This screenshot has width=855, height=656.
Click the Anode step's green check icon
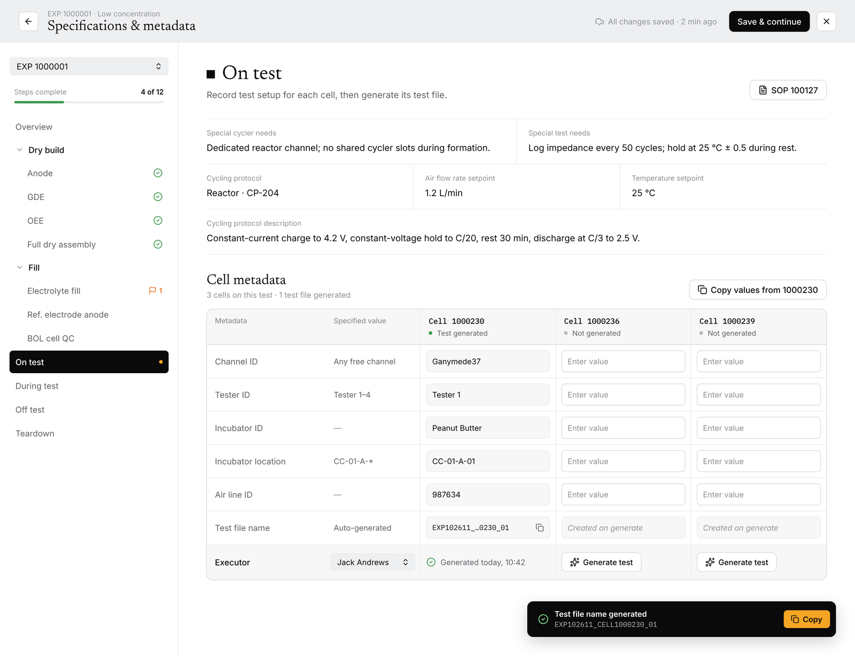[158, 173]
